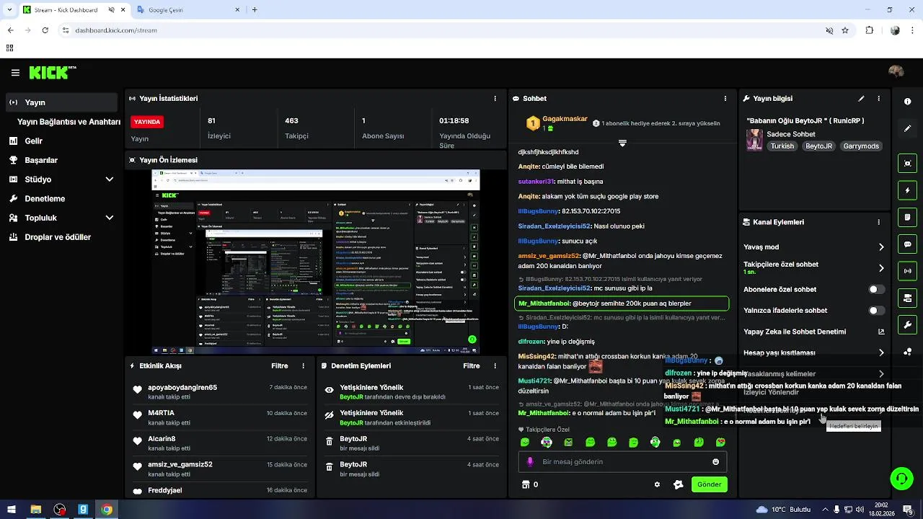The height and width of the screenshot is (519, 923).
Task: Open chat settings gear icon
Action: point(657,484)
